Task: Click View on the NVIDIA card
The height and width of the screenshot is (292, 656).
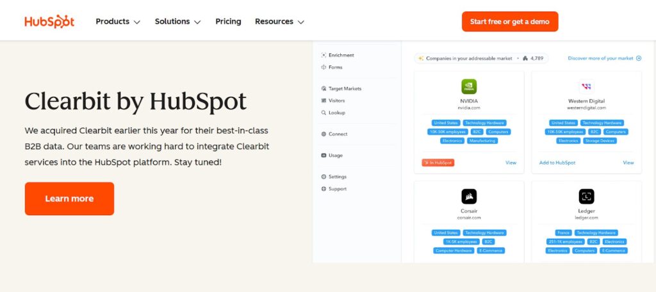Action: tap(511, 163)
